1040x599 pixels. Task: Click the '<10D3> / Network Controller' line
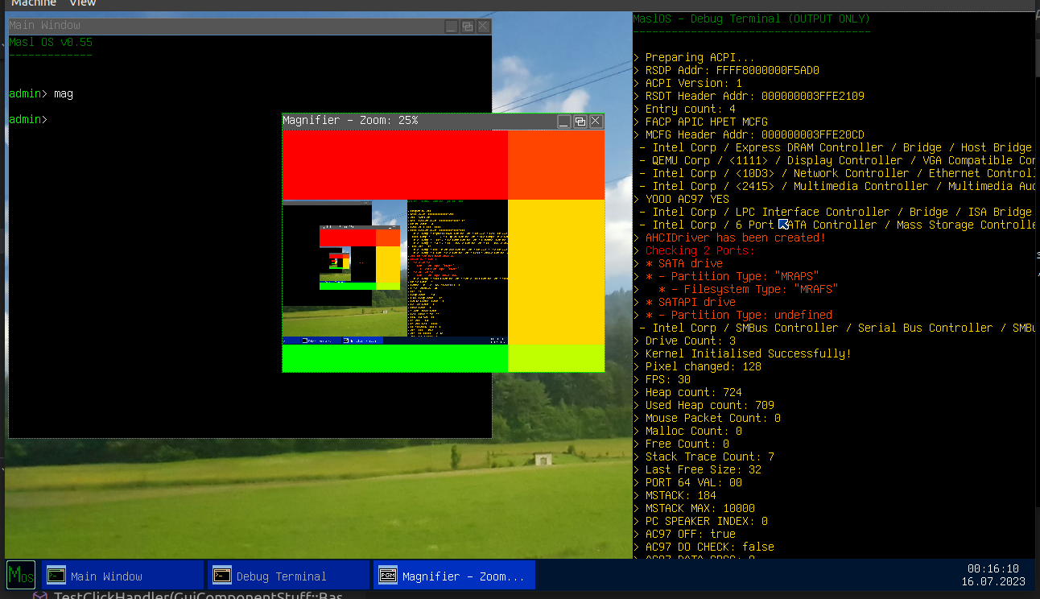coord(837,173)
